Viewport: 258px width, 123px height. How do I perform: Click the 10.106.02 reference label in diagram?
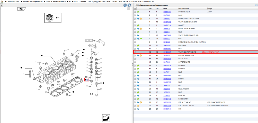coord(89,40)
